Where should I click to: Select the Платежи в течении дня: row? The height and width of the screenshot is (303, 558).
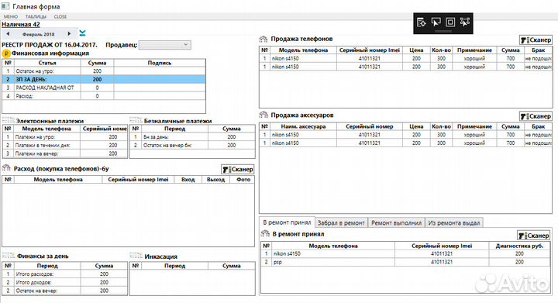pyautogui.click(x=65, y=145)
